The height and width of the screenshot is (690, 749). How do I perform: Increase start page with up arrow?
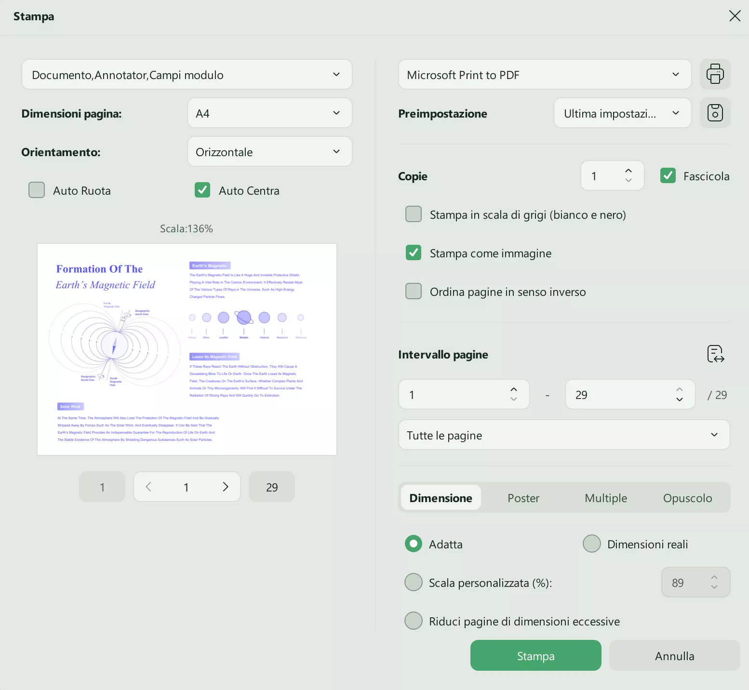(x=513, y=390)
